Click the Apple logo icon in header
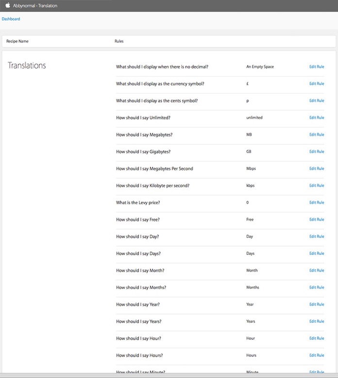Viewport: 338px width, 378px height. (8, 5)
